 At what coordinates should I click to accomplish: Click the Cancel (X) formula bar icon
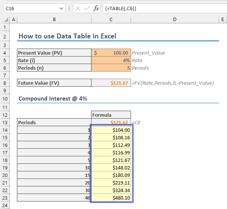[78, 8]
